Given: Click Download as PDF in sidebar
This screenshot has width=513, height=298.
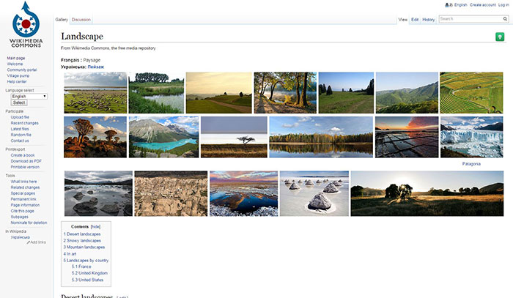Looking at the screenshot, I should (x=26, y=161).
